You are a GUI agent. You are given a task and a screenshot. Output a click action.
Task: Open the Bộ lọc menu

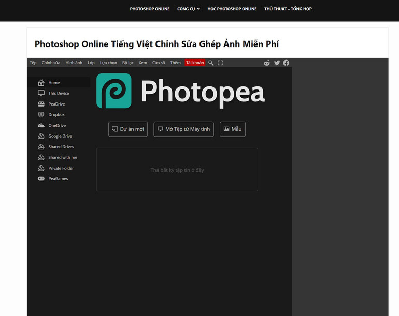pos(128,63)
